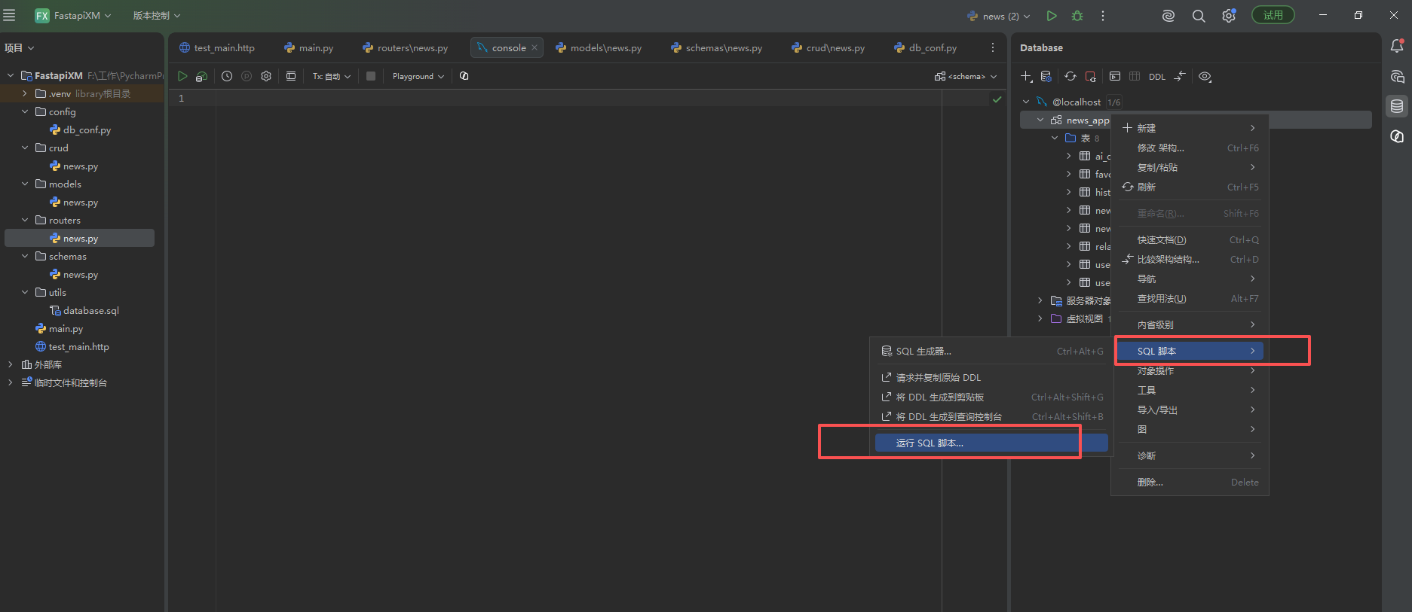This screenshot has height=612, width=1412.
Task: Open the more actions kebab in title bar
Action: pyautogui.click(x=1103, y=16)
